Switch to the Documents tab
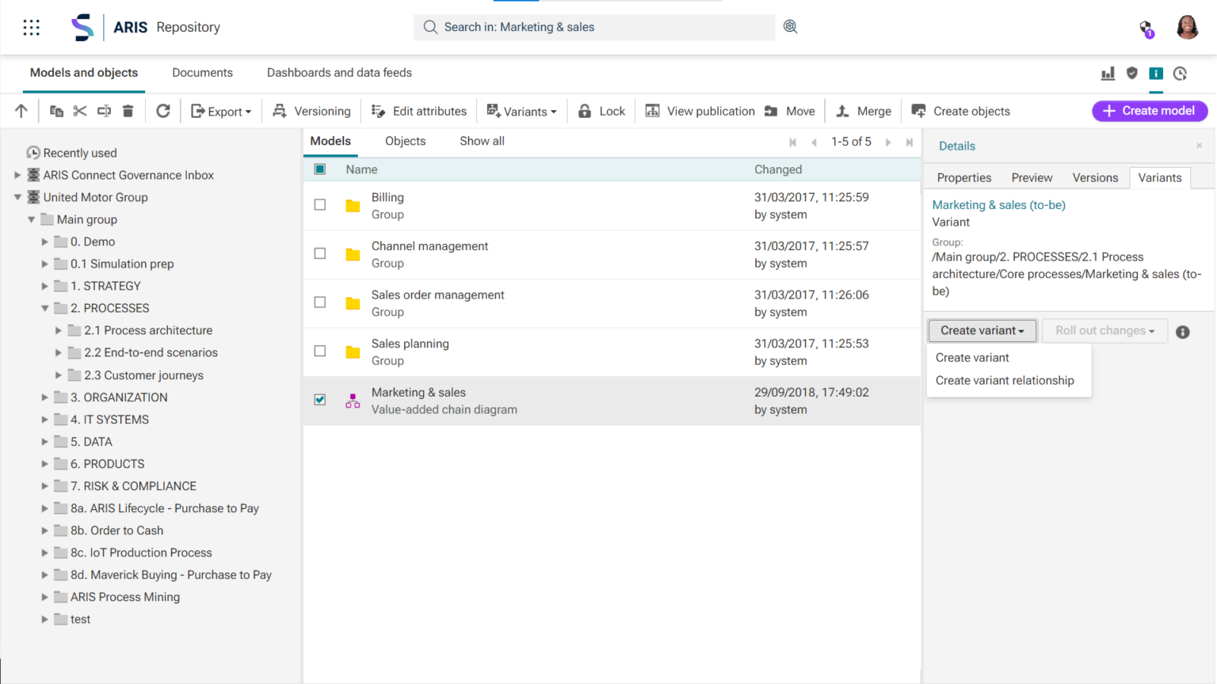 coord(202,72)
